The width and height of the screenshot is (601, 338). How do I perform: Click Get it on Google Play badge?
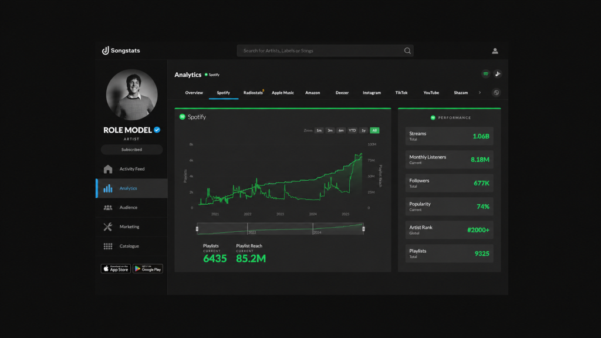click(x=148, y=269)
